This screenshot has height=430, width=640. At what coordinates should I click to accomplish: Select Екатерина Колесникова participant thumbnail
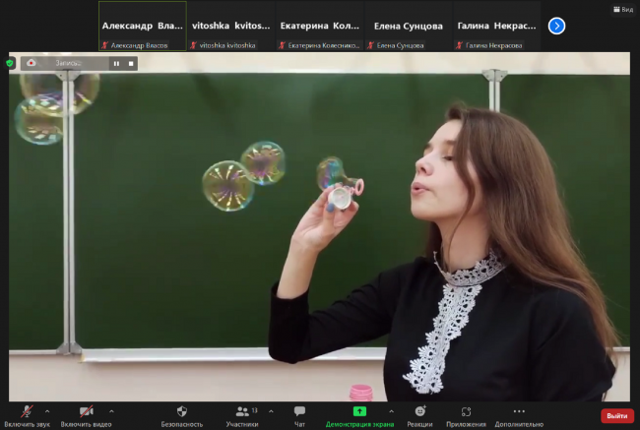[x=320, y=26]
